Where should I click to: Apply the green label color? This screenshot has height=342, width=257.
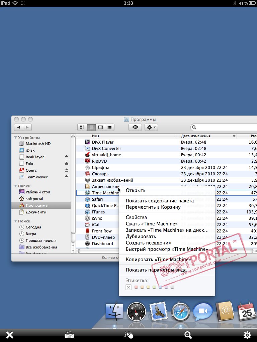coord(154,287)
